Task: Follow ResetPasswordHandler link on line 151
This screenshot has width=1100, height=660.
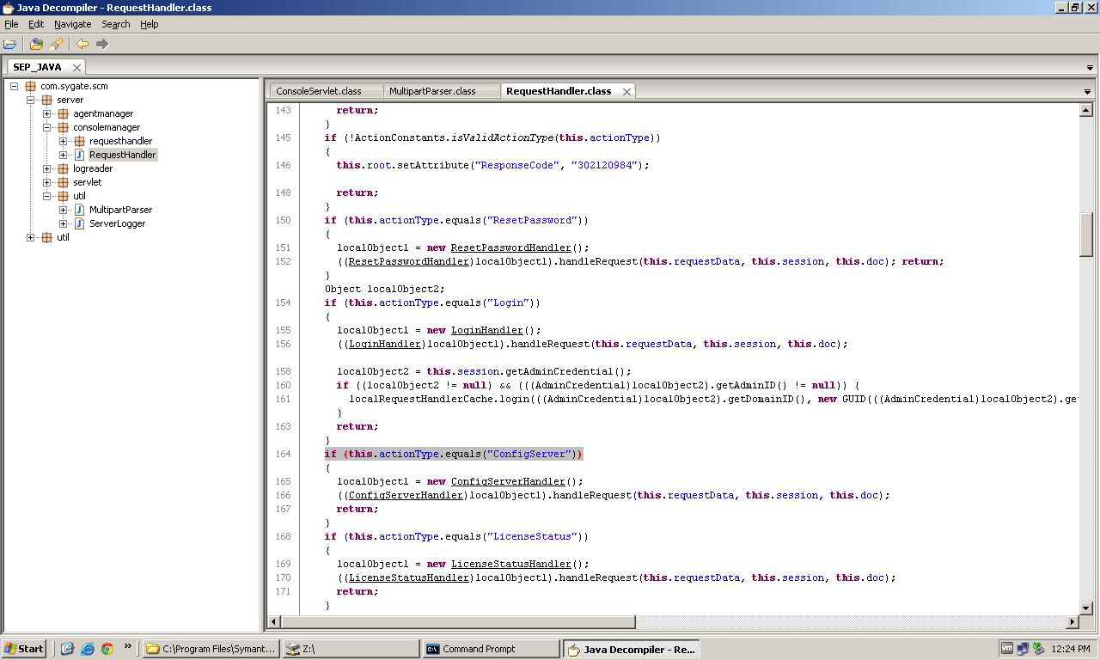Action: 511,247
